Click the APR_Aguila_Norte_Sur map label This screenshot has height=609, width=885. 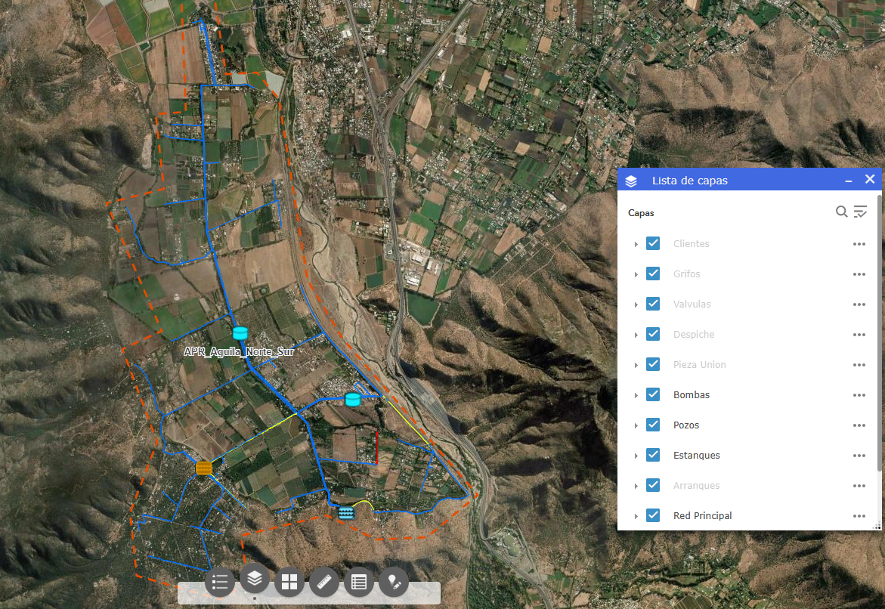239,351
